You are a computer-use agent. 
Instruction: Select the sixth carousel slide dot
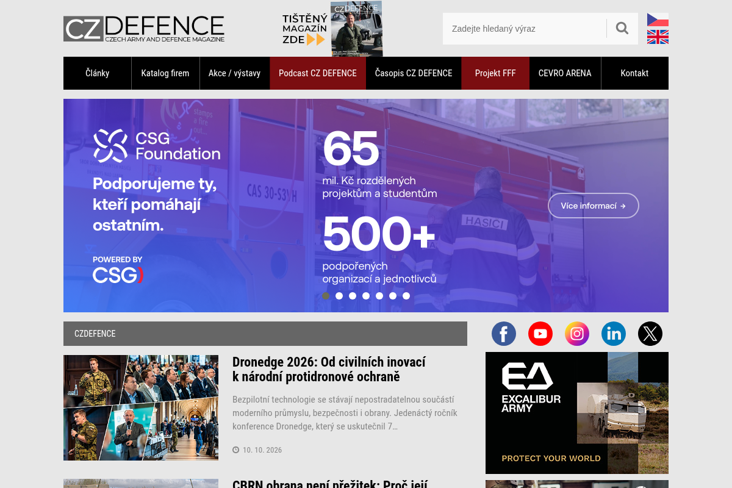click(393, 296)
